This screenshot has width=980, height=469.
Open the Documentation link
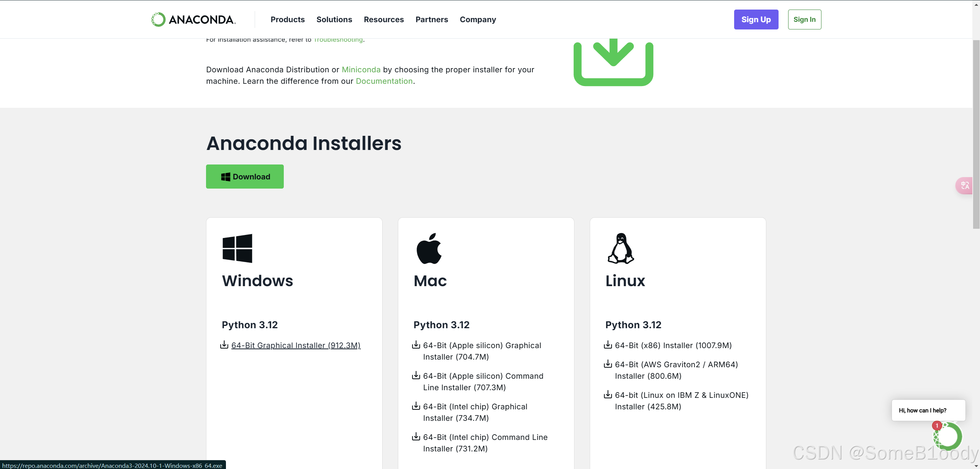[384, 81]
